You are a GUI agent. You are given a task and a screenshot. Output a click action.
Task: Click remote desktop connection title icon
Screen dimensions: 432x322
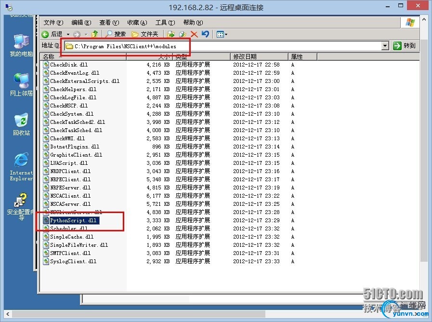[x=9, y=7]
